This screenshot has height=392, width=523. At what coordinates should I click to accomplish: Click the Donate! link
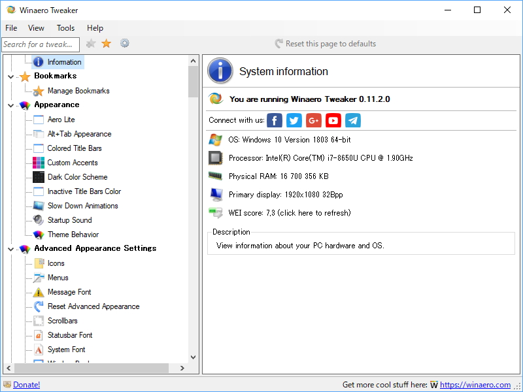pos(26,384)
